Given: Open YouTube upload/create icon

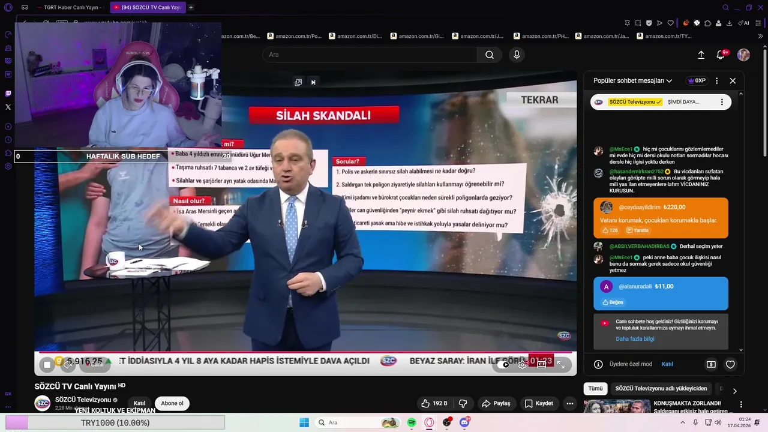Looking at the screenshot, I should (x=701, y=55).
